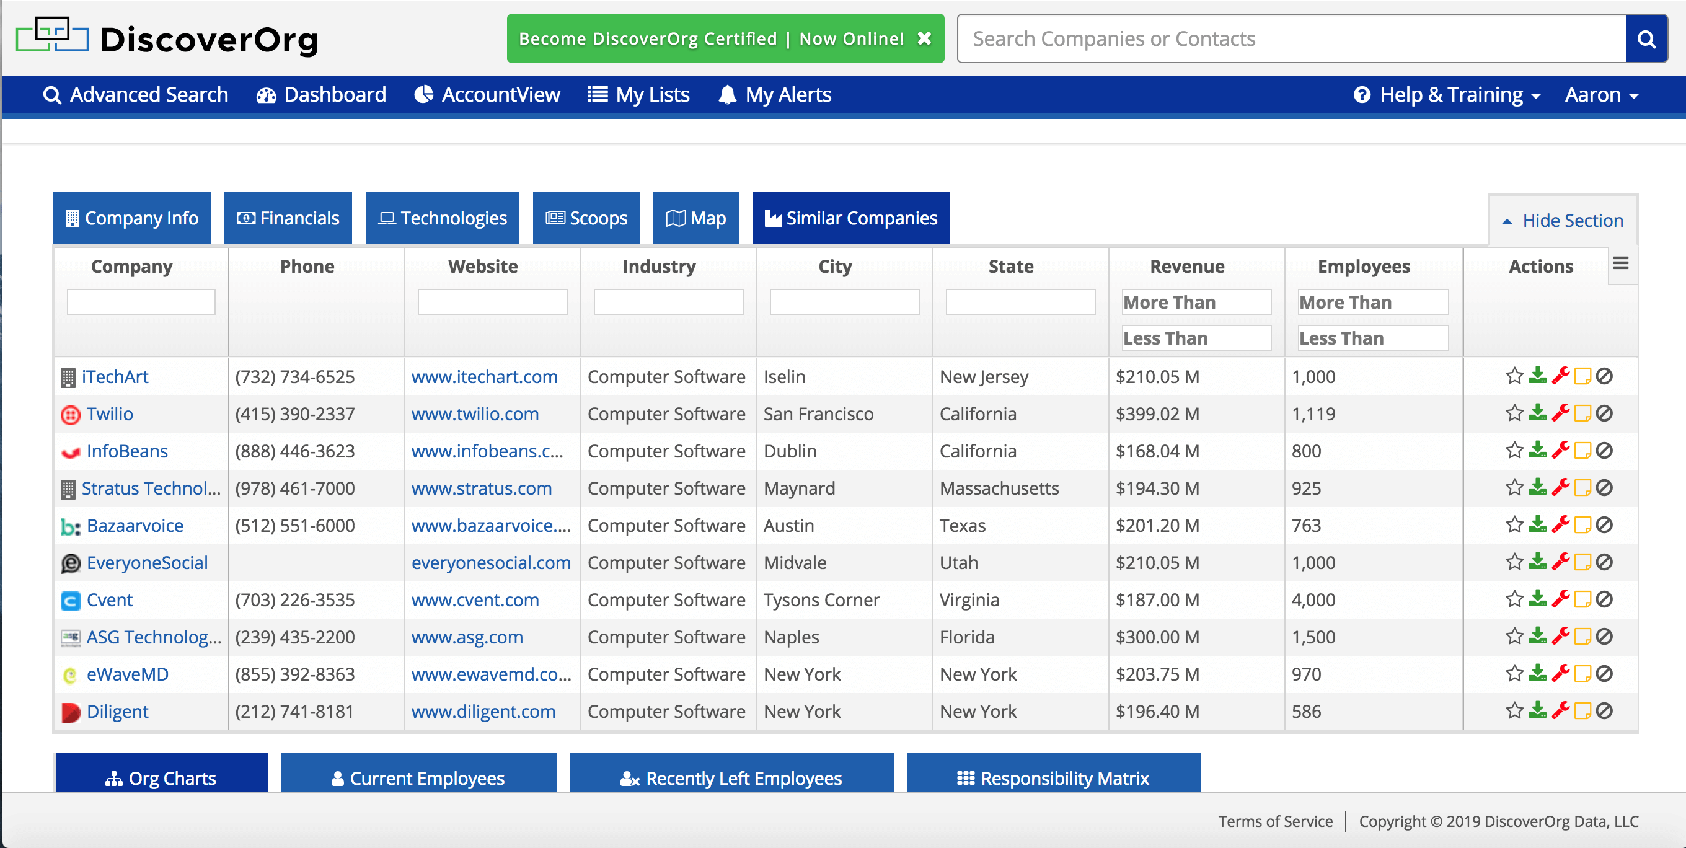Select the Similar Companies tab
The width and height of the screenshot is (1686, 848).
point(851,218)
